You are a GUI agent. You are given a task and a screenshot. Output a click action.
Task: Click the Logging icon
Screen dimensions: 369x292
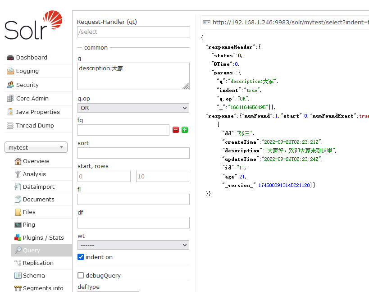10,71
